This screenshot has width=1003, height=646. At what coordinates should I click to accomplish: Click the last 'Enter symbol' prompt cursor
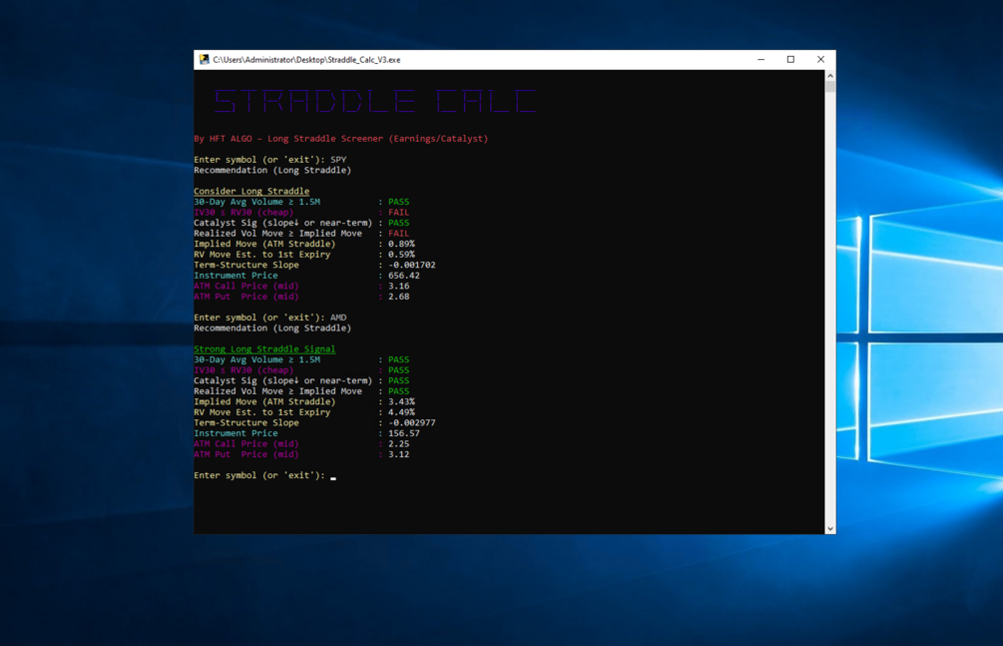[333, 477]
